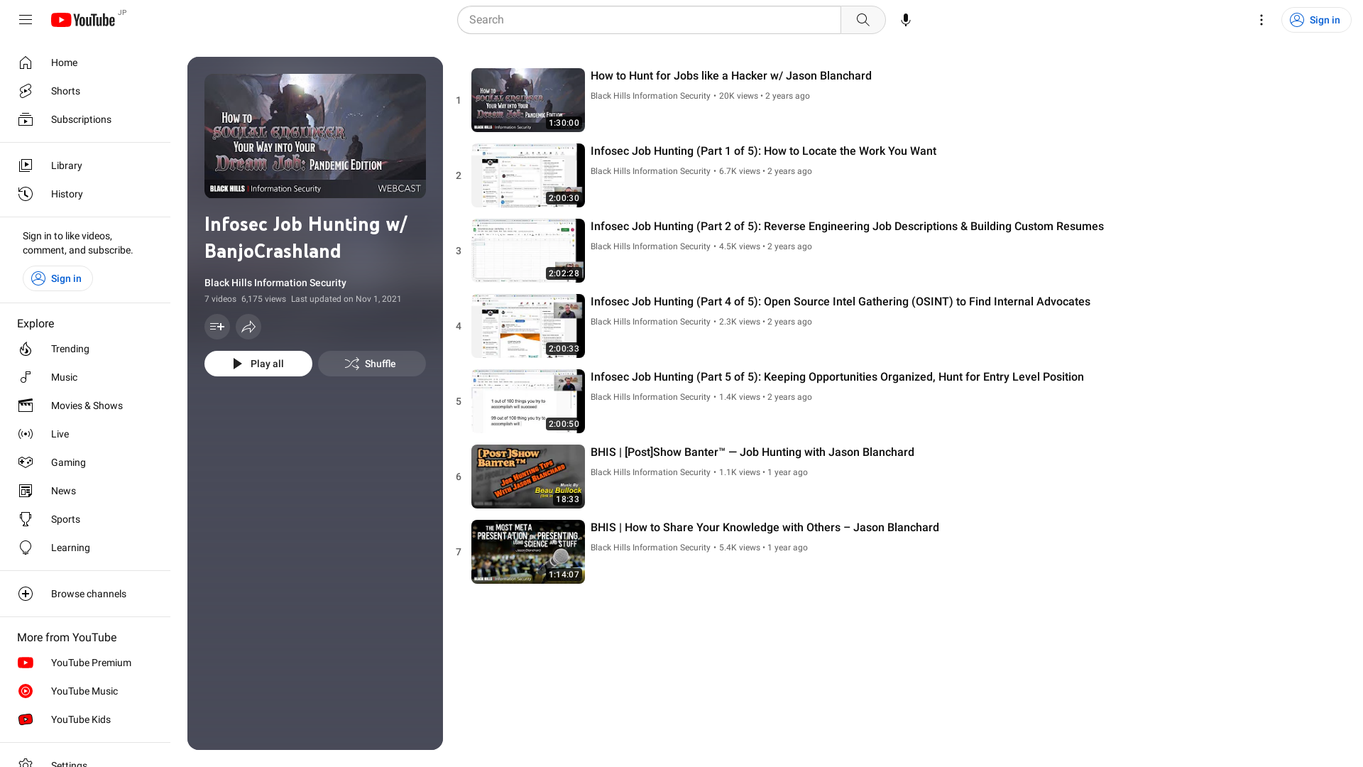
Task: Open the hamburger guide menu
Action: 26,20
